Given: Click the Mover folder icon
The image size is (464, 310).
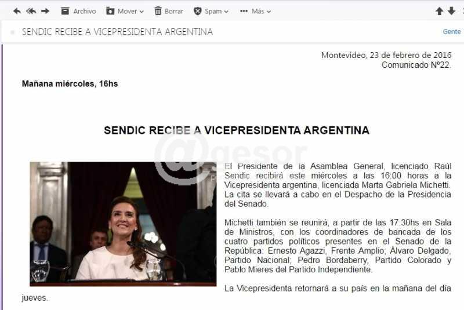Looking at the screenshot, I should 110,11.
